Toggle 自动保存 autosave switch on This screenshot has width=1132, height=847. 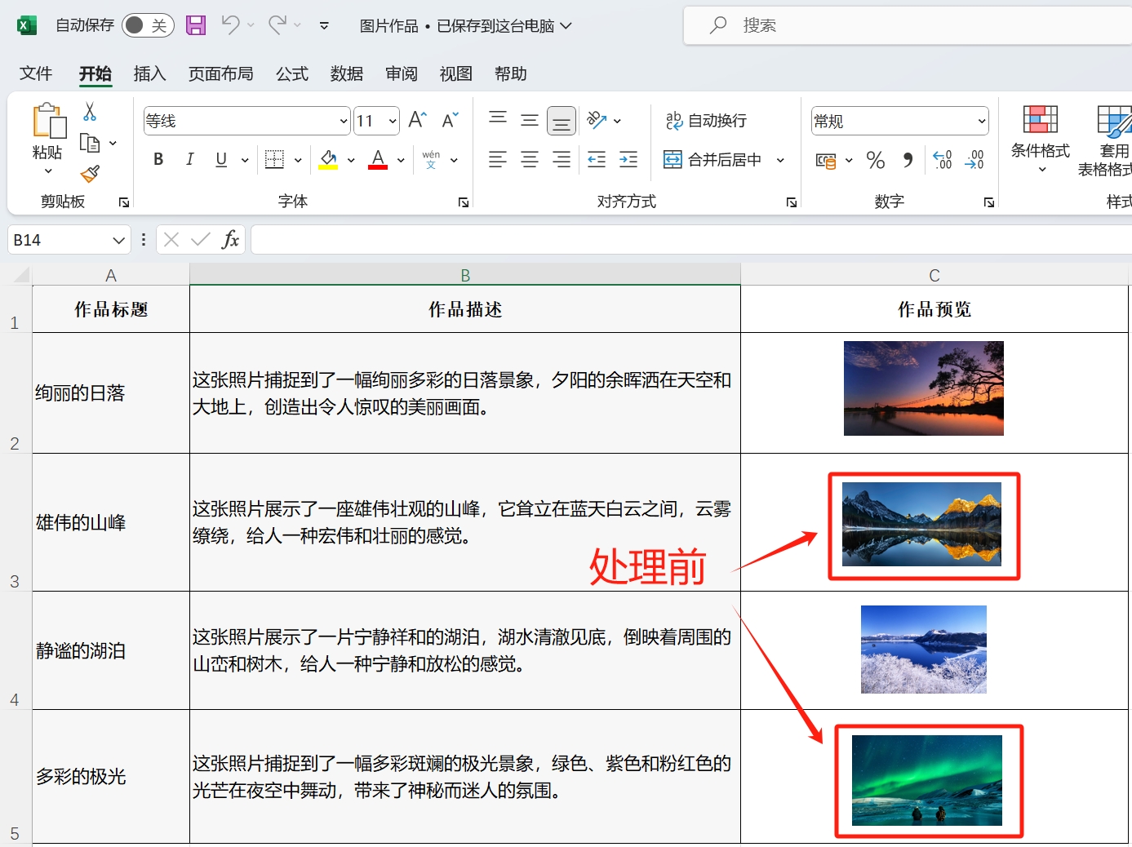(x=147, y=25)
